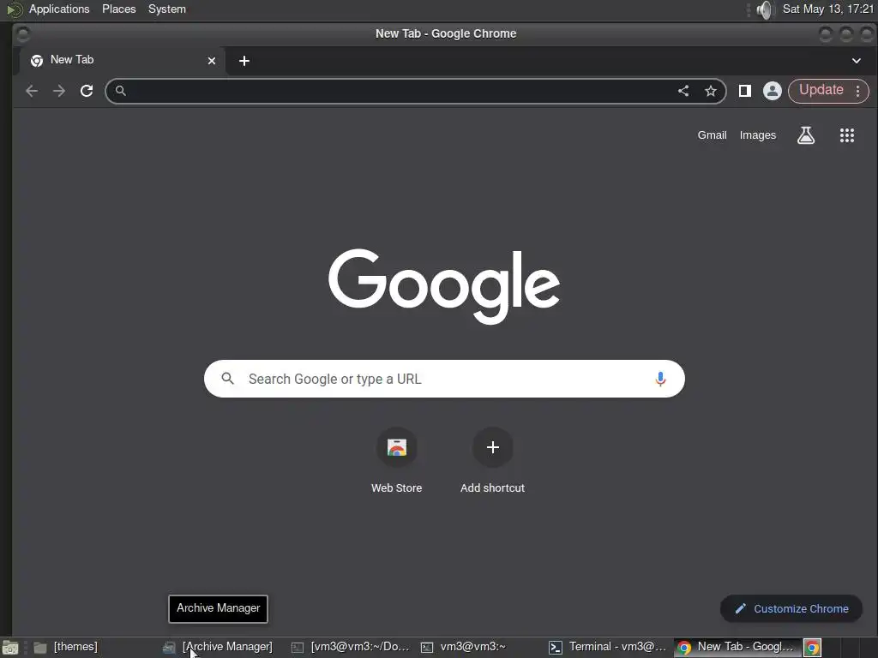
Task: Go back using the browser back arrow
Action: (x=32, y=91)
